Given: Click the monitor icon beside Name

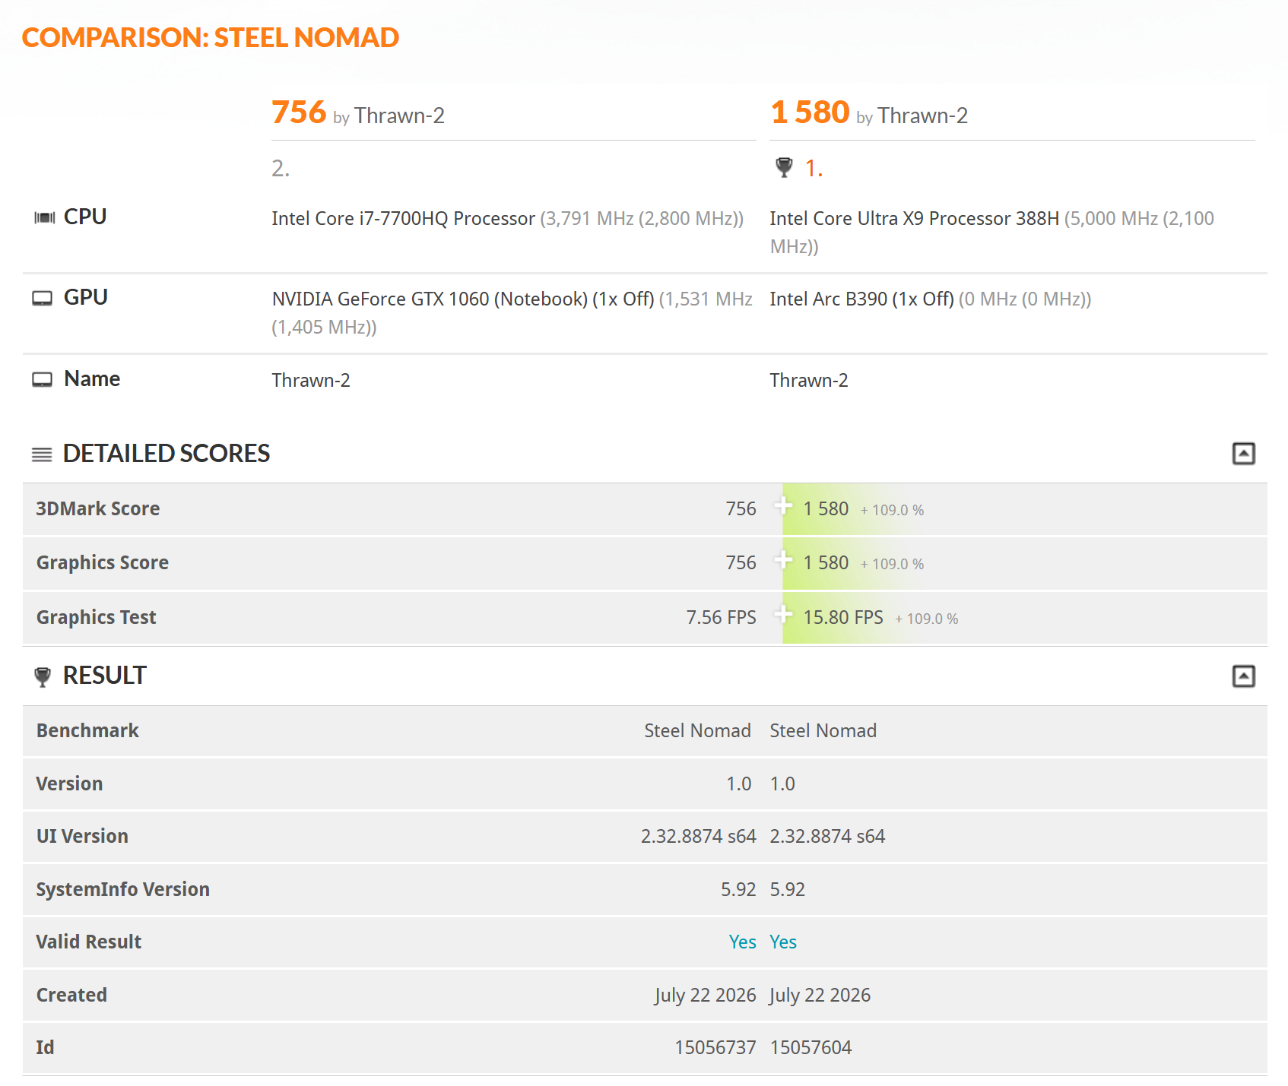Looking at the screenshot, I should [43, 379].
